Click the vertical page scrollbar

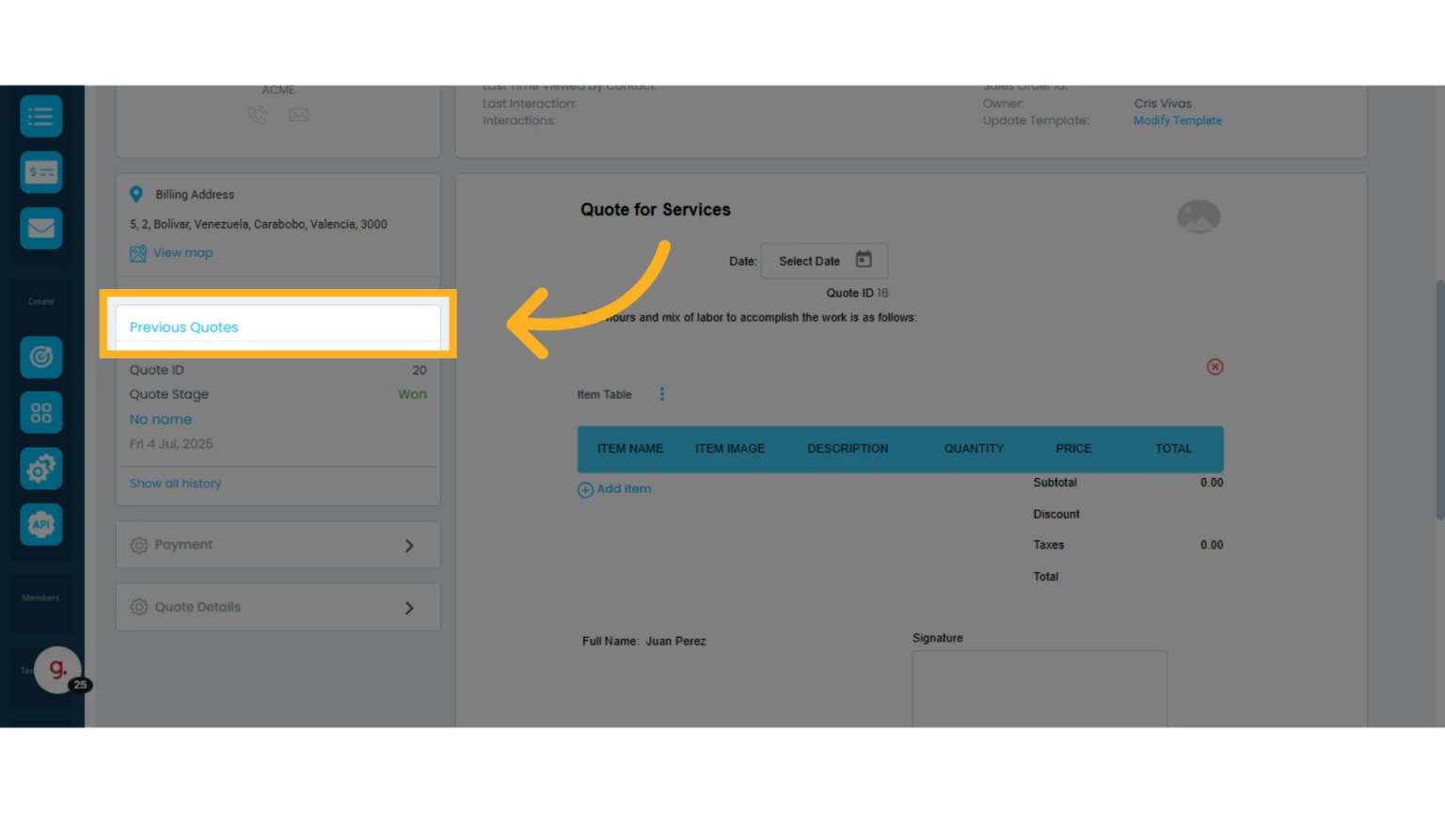[x=1439, y=400]
